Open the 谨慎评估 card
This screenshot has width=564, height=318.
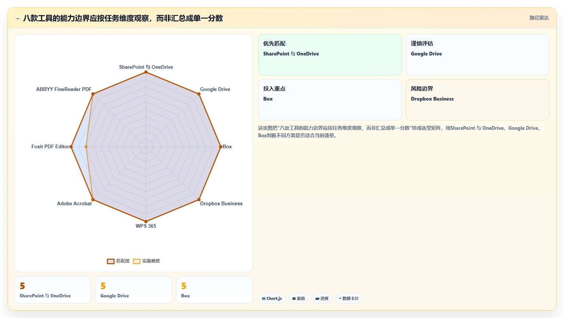477,55
